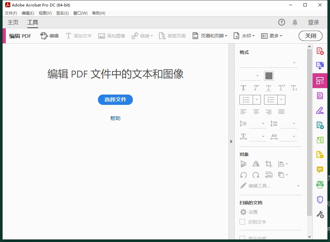
Task: Apply italic text style icon
Action: [x=256, y=88]
